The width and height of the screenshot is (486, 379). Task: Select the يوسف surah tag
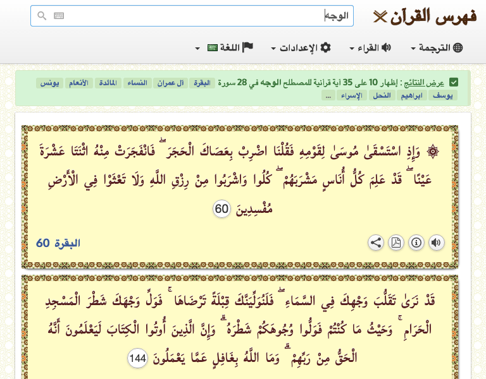click(442, 95)
